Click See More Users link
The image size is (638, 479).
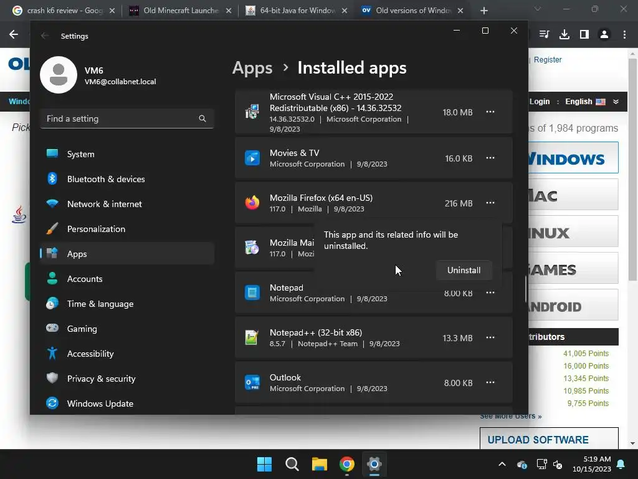point(511,416)
